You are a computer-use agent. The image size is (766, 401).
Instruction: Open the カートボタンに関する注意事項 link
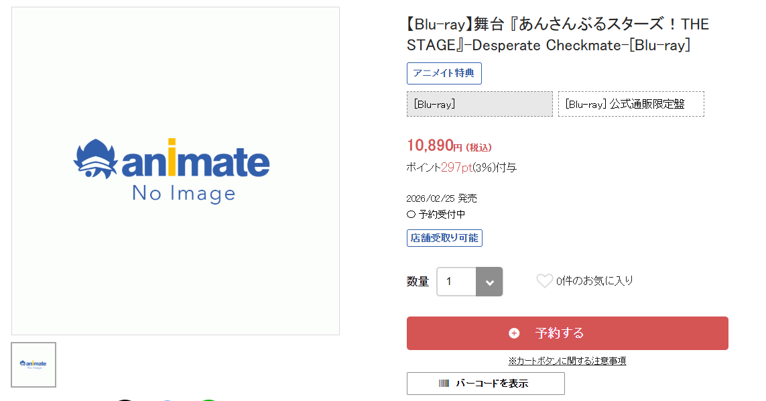567,361
